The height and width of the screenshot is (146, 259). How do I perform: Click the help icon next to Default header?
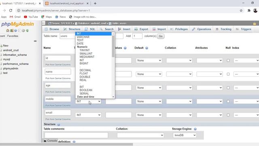point(146,48)
